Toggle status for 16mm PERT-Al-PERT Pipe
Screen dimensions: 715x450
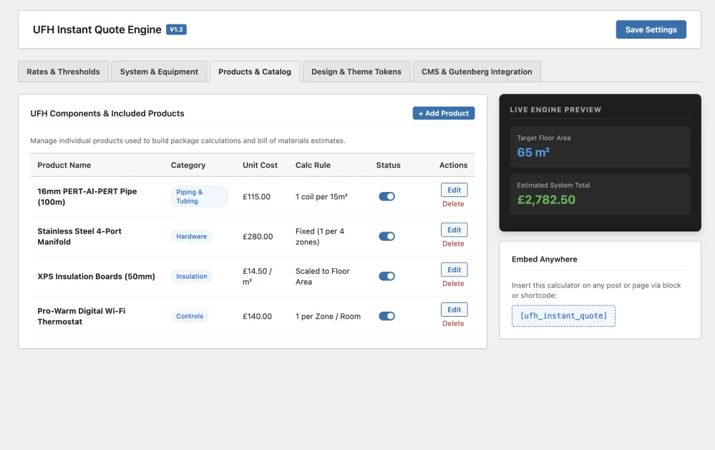click(x=386, y=197)
